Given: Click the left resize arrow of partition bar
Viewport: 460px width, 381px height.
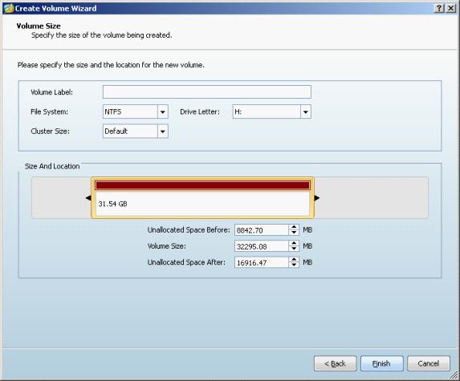Looking at the screenshot, I should tap(88, 198).
